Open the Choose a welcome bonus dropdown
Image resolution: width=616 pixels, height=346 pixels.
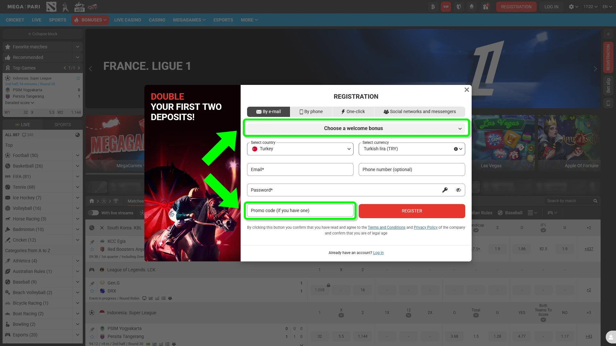coord(356,128)
